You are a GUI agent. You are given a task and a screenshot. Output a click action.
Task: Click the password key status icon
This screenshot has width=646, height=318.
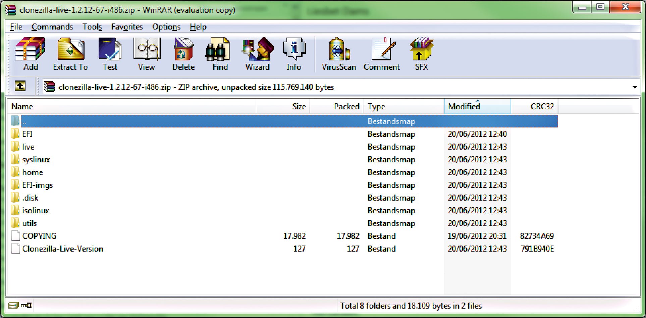(x=26, y=305)
